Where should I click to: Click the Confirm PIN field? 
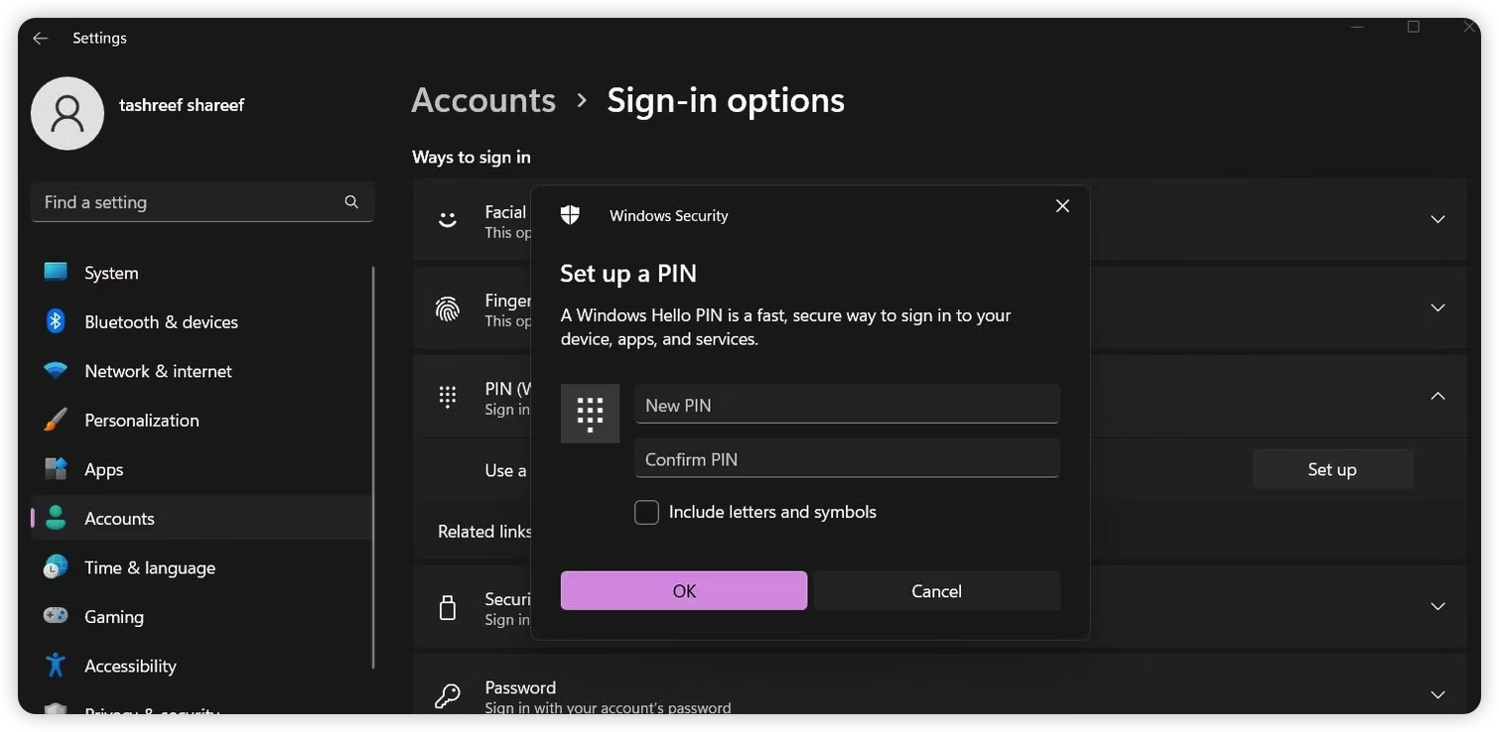pos(847,459)
